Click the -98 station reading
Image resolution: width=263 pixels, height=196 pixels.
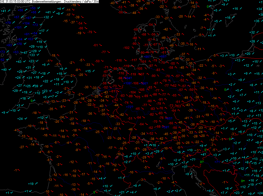point(120,78)
